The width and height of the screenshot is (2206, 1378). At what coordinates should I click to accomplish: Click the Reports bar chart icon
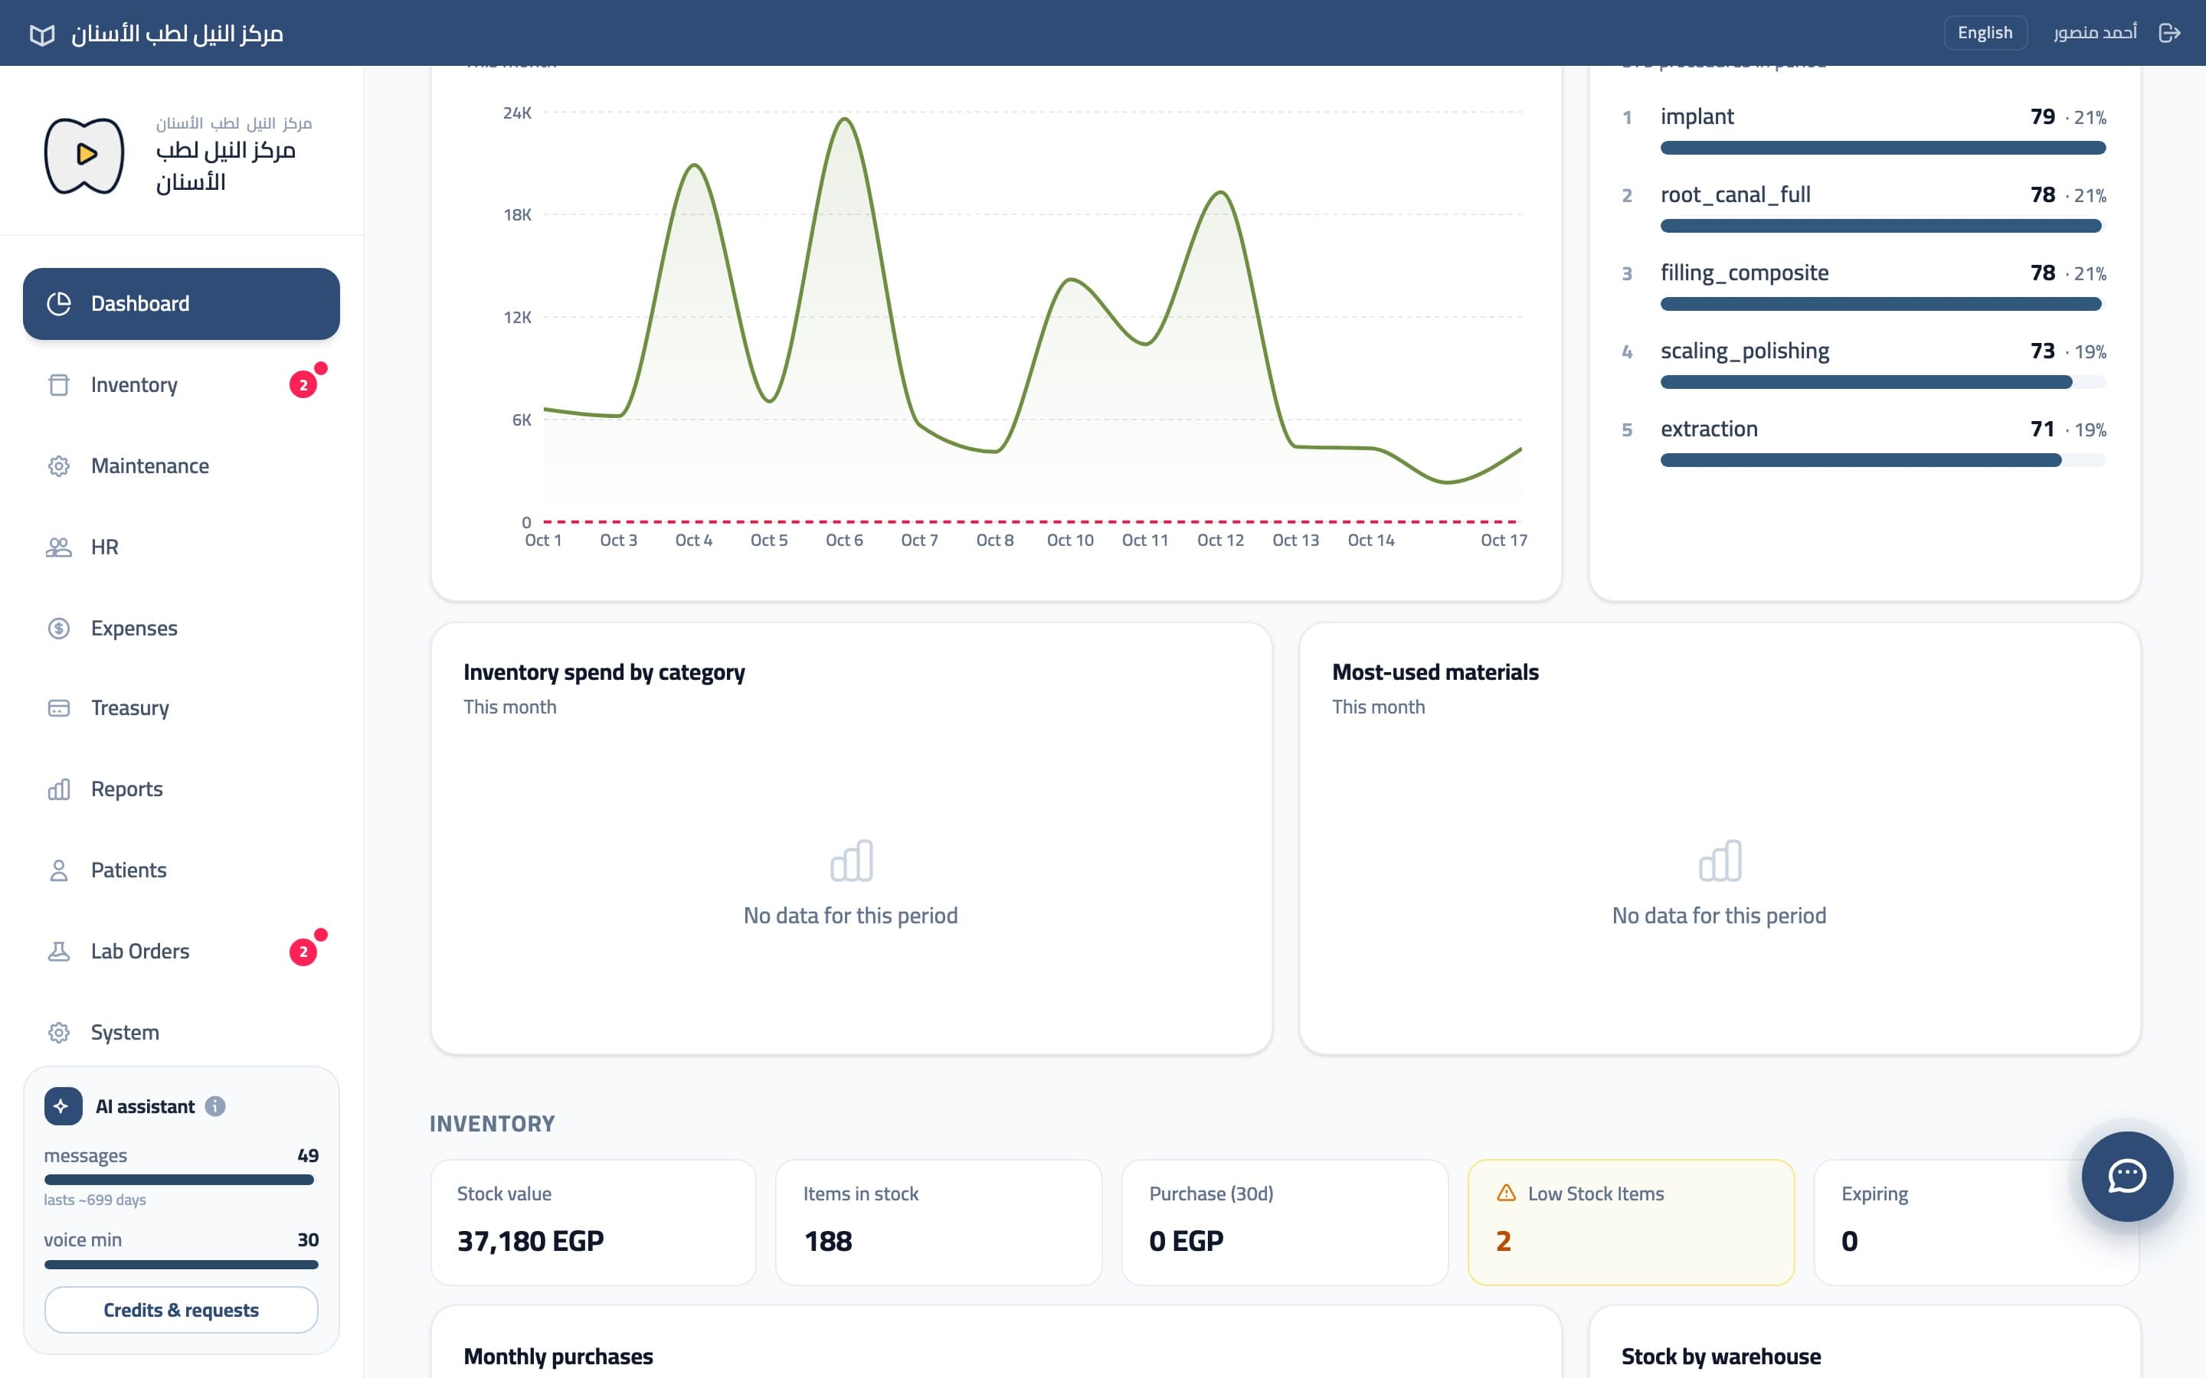(x=58, y=789)
